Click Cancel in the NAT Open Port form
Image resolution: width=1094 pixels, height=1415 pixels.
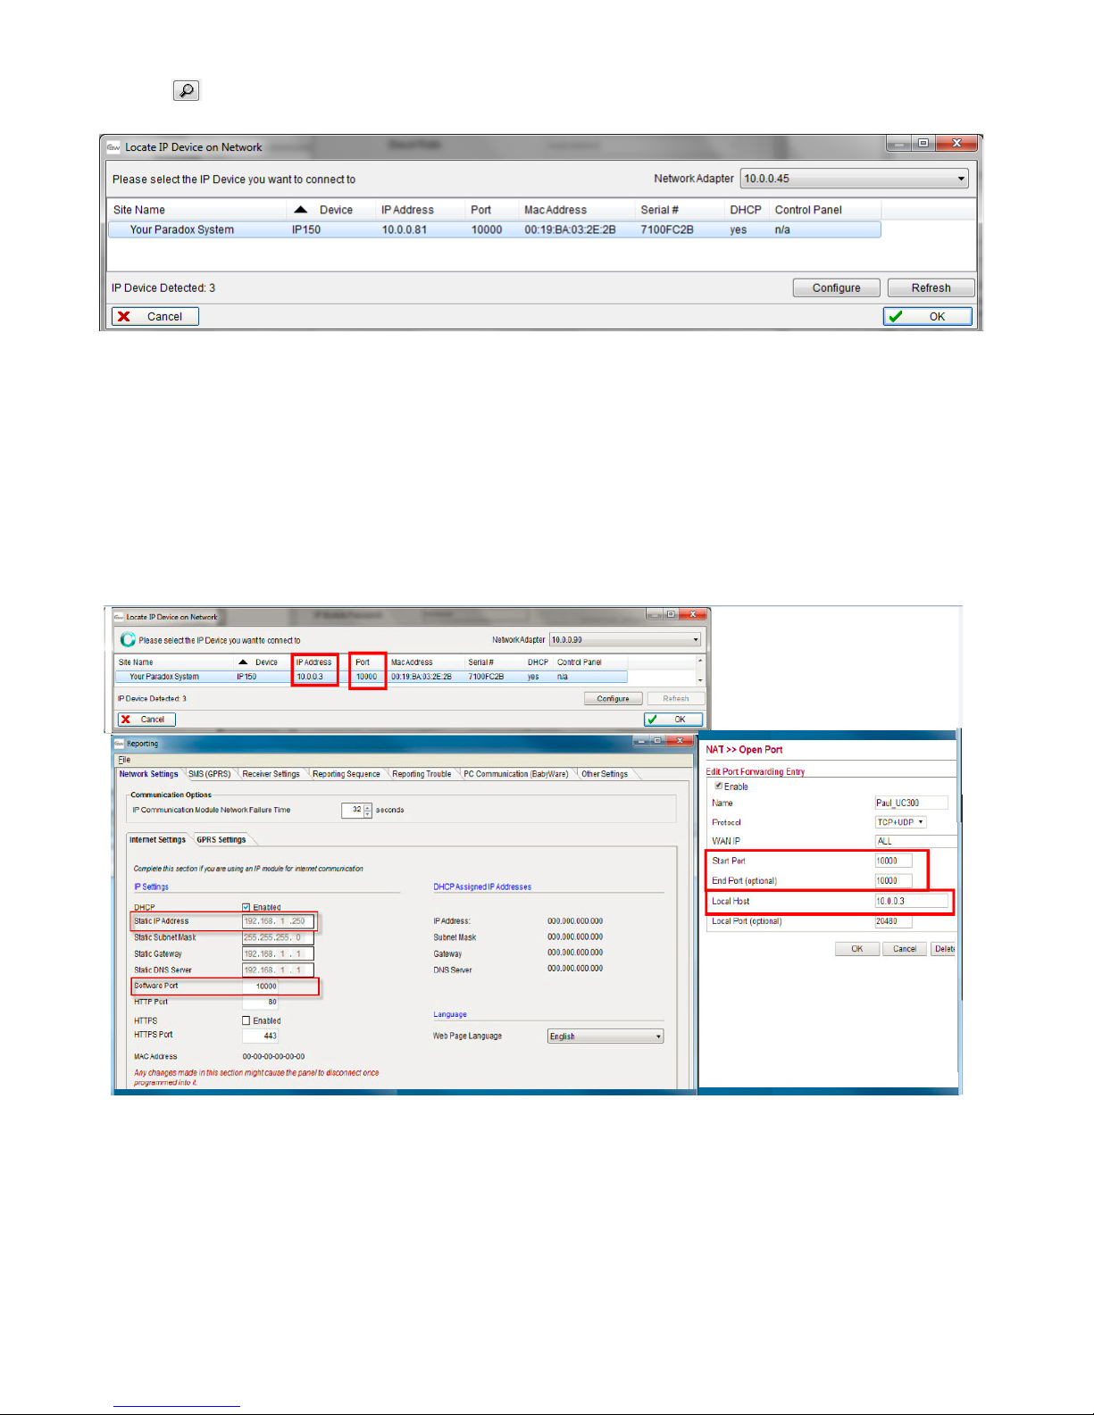905,949
